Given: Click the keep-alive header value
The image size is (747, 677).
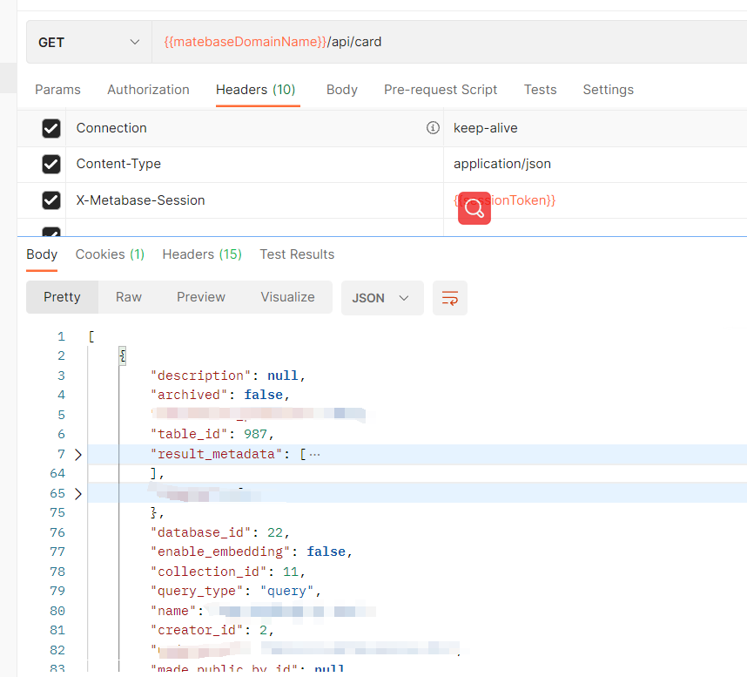Looking at the screenshot, I should click(x=485, y=128).
